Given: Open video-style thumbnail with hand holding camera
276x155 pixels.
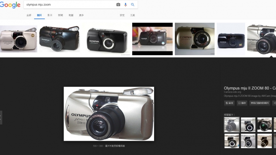Looking at the screenshot, I should (x=153, y=39).
